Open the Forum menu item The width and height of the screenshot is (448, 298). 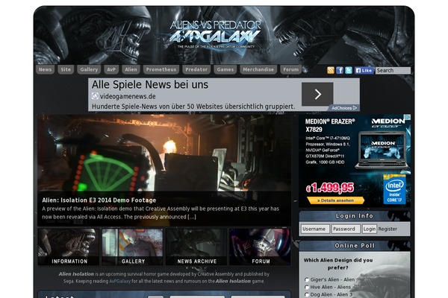291,69
